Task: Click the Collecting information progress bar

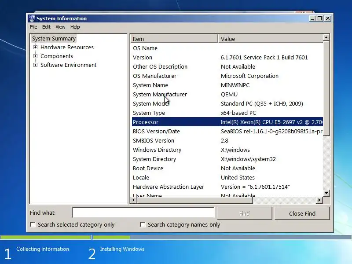Action: (x=46, y=237)
